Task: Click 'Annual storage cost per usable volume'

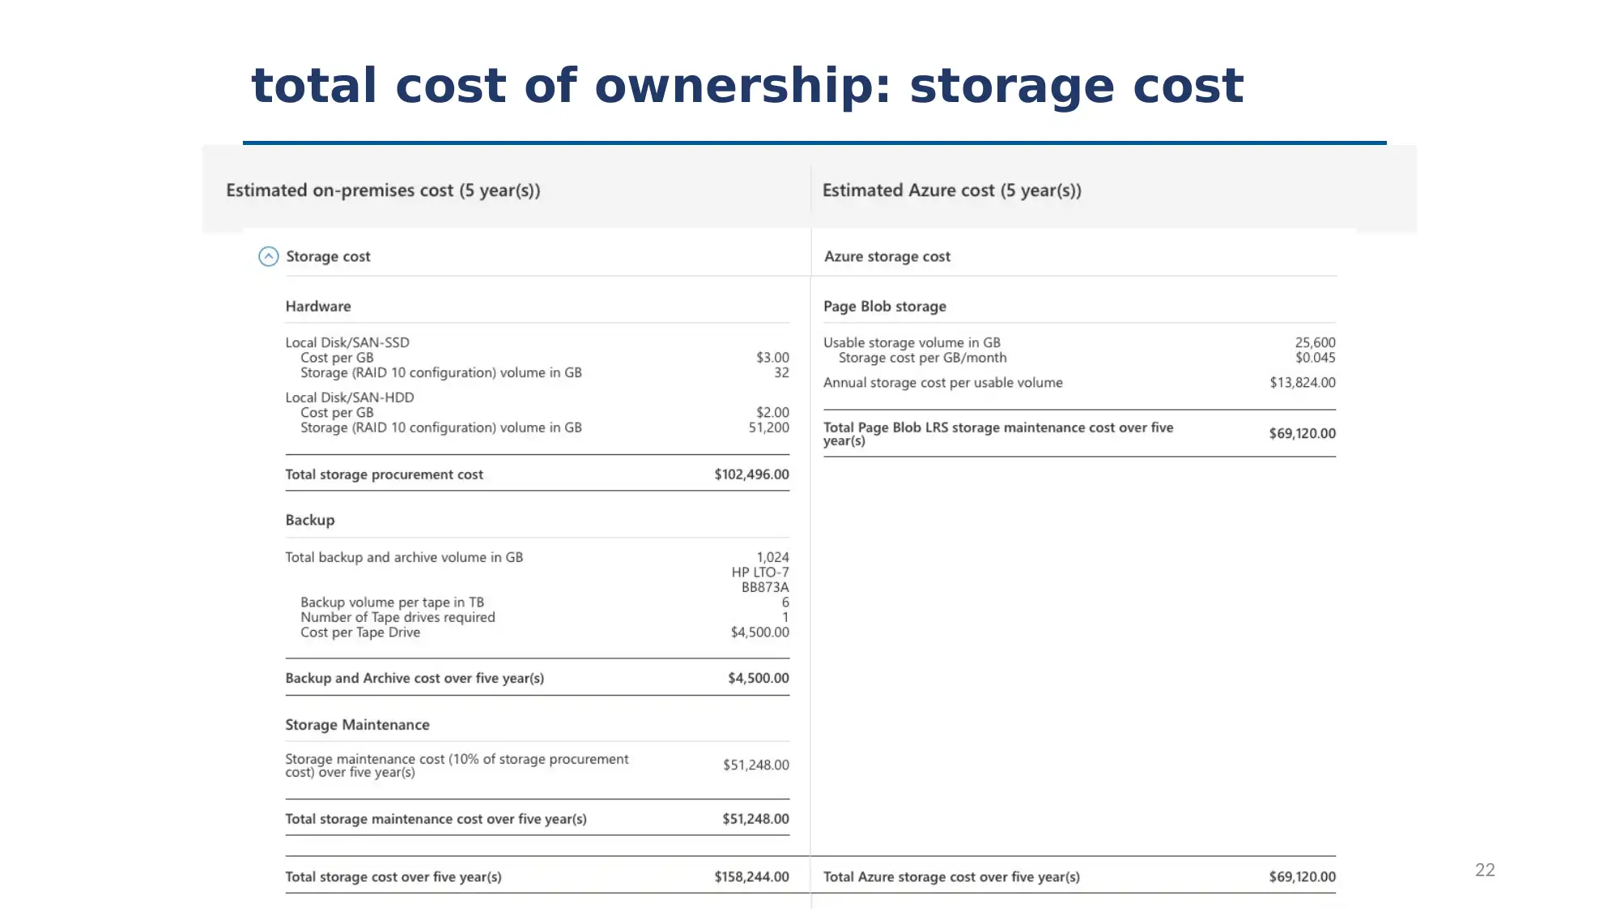Action: (943, 383)
